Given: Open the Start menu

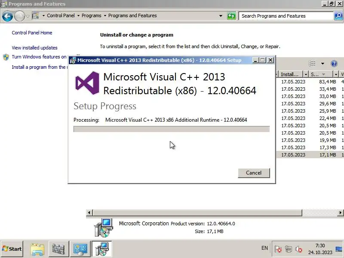Looking at the screenshot, I should (x=12, y=249).
